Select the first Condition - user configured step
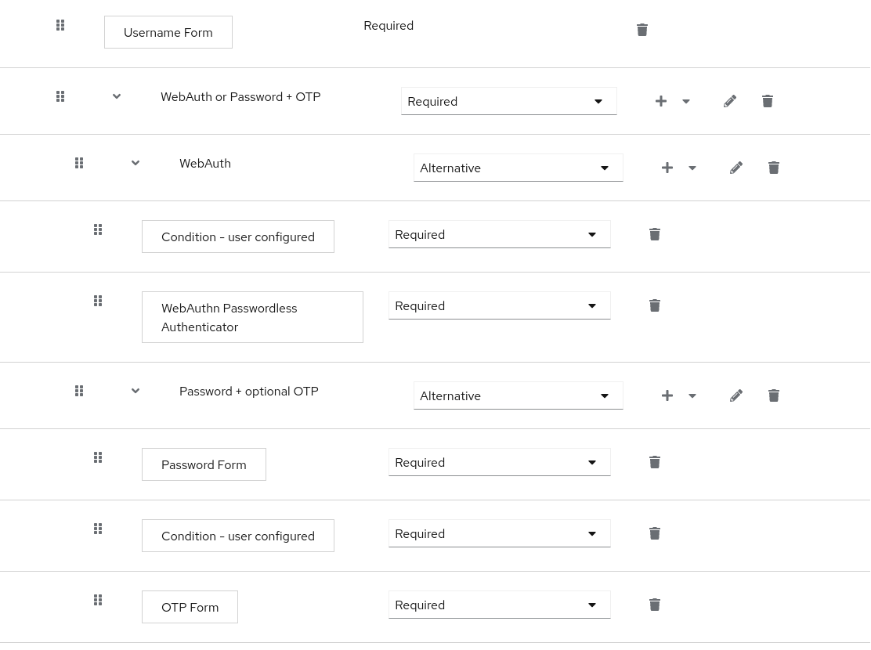Viewport: 871px width, 650px height. [x=238, y=237]
